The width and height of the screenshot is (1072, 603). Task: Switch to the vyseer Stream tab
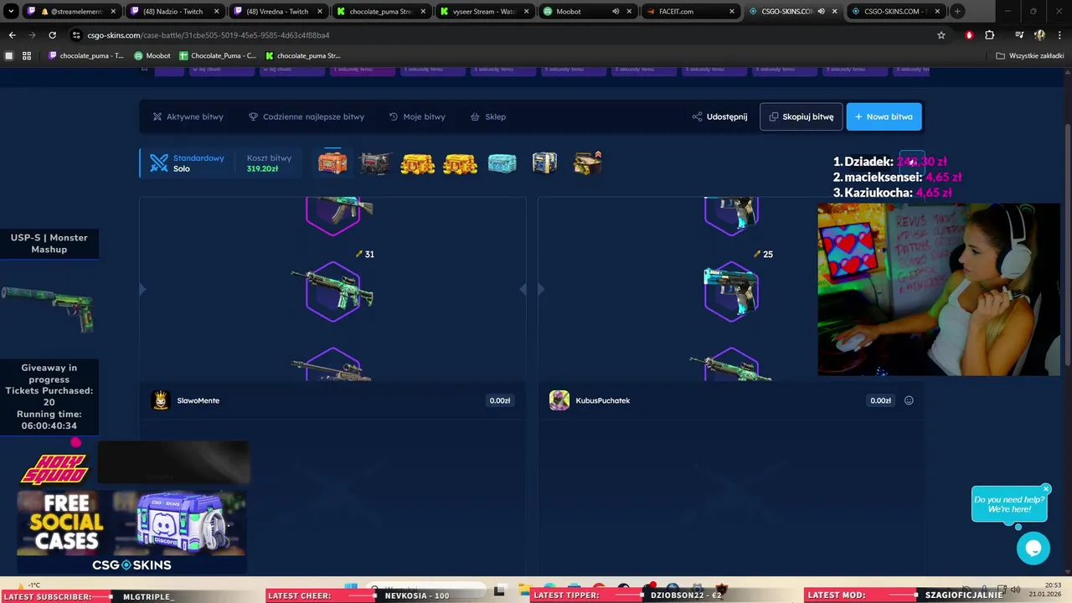pyautogui.click(x=483, y=11)
